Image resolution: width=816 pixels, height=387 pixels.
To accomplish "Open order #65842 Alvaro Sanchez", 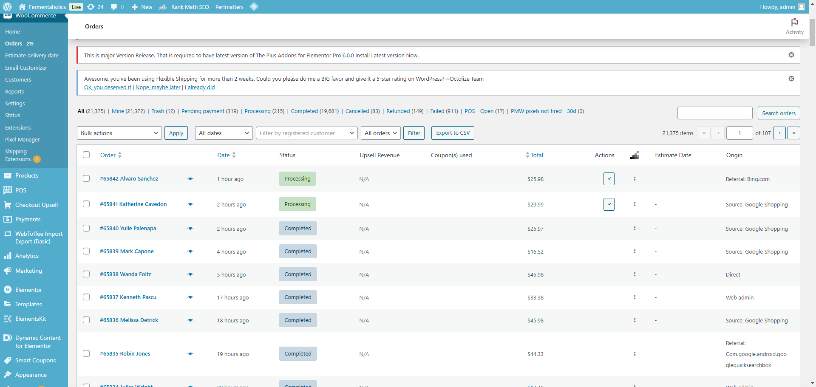I will pos(129,179).
